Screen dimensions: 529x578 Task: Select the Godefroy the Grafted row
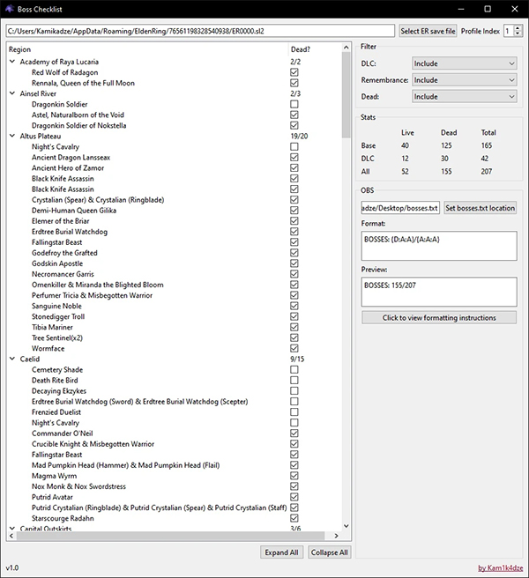click(64, 253)
